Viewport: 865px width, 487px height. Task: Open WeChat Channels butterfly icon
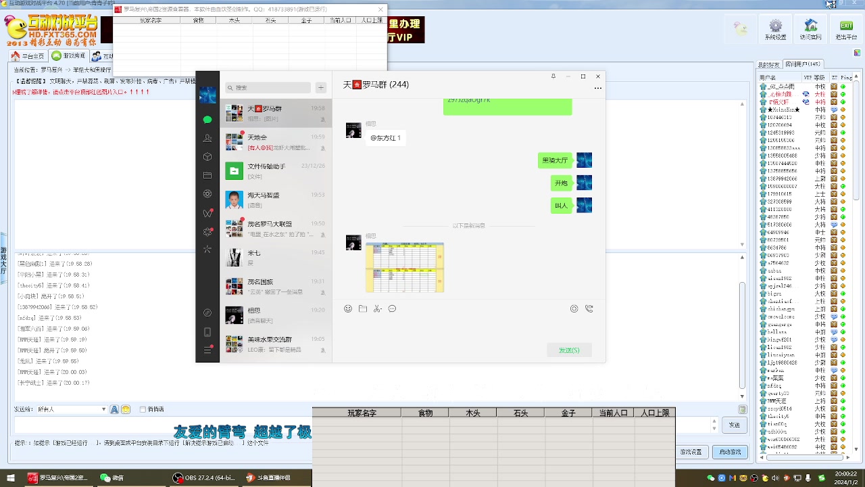point(207,213)
